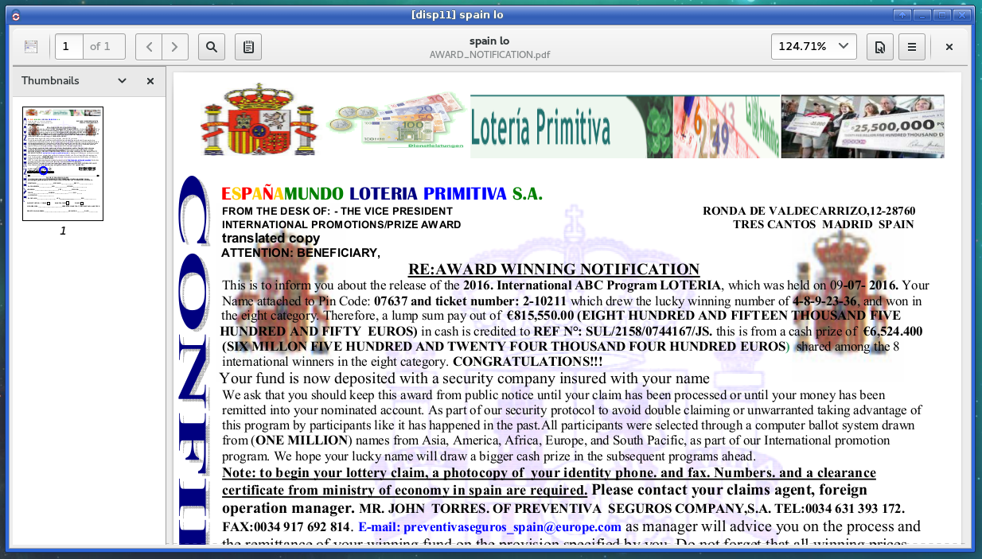The image size is (982, 559).
Task: Click the 25,500,000 cheque photo
Action: 863,126
